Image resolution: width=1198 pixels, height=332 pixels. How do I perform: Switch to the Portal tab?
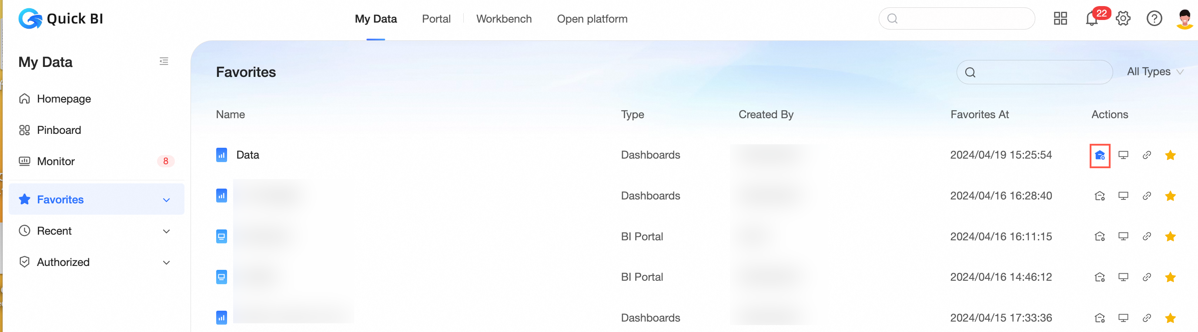pos(436,19)
